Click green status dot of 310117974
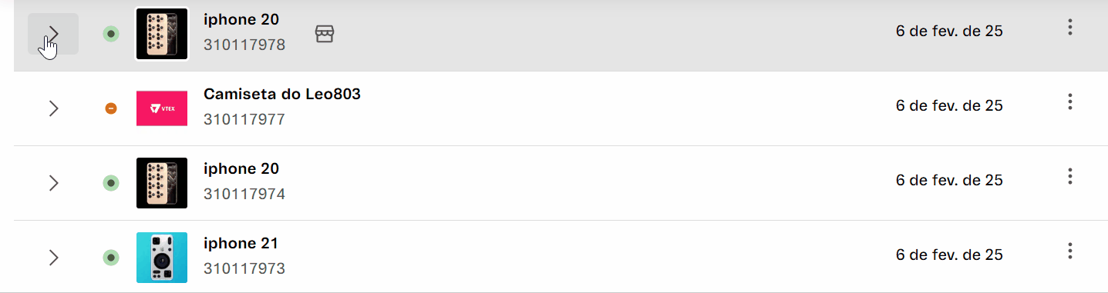Viewport: 1108px width, 293px height. coord(111,183)
